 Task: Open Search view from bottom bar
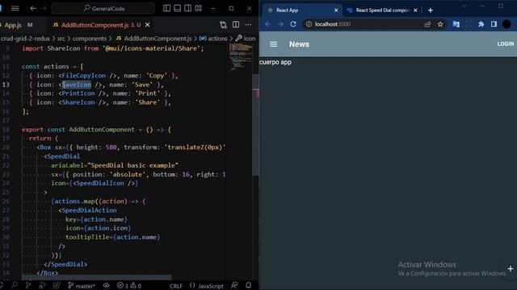[15, 285]
